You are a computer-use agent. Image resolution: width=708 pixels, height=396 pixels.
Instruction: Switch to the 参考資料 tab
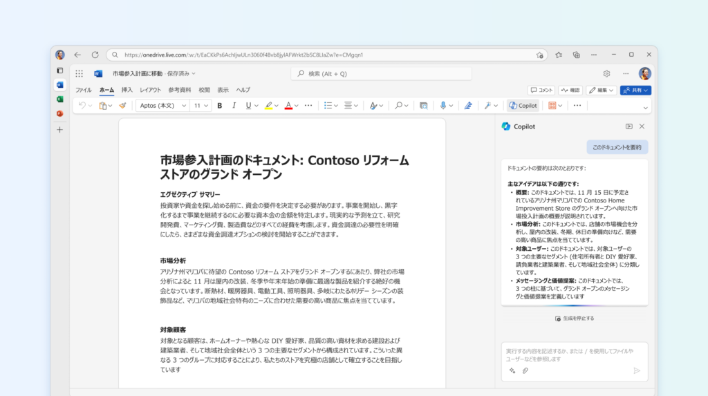click(x=180, y=91)
